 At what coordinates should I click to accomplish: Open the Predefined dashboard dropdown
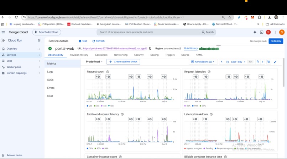94,62
